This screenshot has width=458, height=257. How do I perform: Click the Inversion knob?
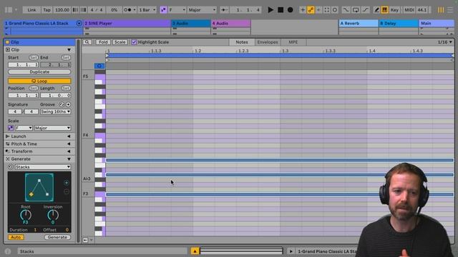(x=53, y=215)
